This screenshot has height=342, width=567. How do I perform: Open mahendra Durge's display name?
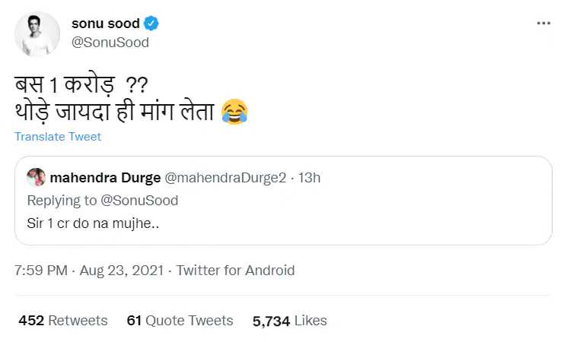(105, 178)
